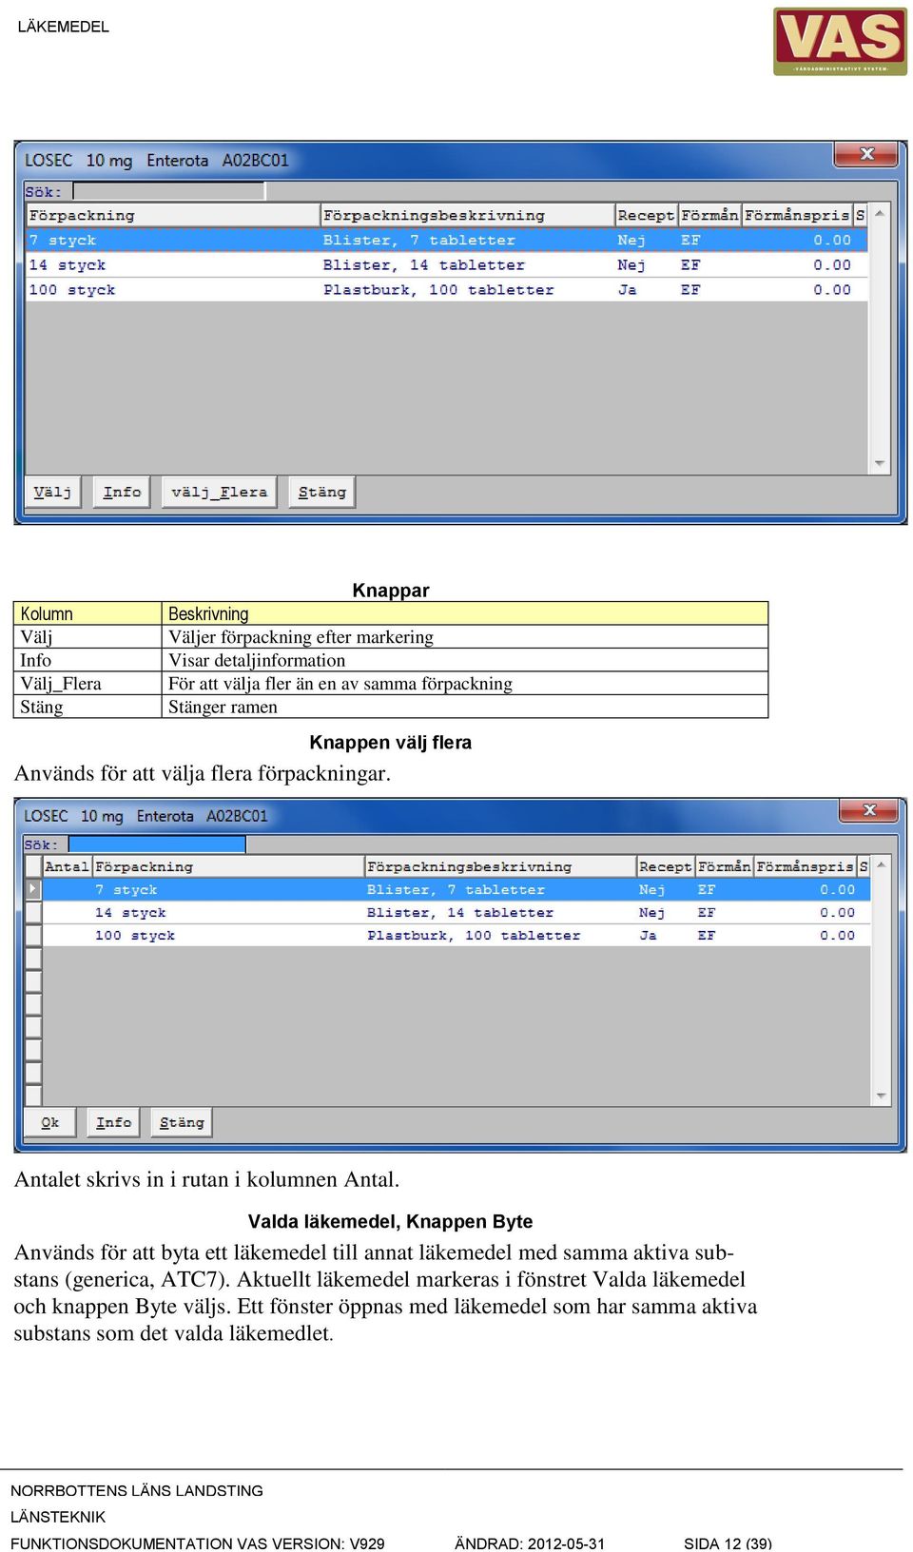Click scroll-down arrow in upper list scrollbar
This screenshot has height=1552, width=913.
[x=880, y=463]
